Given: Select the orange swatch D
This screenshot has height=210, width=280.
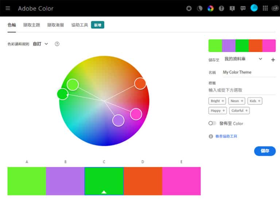Looking at the screenshot, I should [143, 181].
